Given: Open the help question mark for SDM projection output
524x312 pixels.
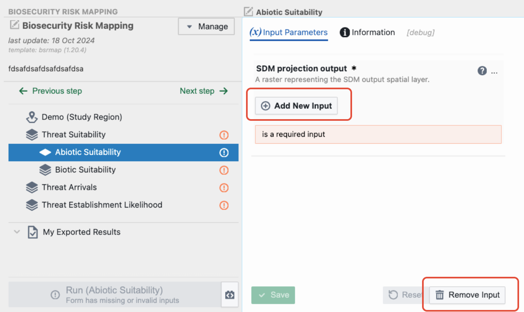Looking at the screenshot, I should pos(482,71).
